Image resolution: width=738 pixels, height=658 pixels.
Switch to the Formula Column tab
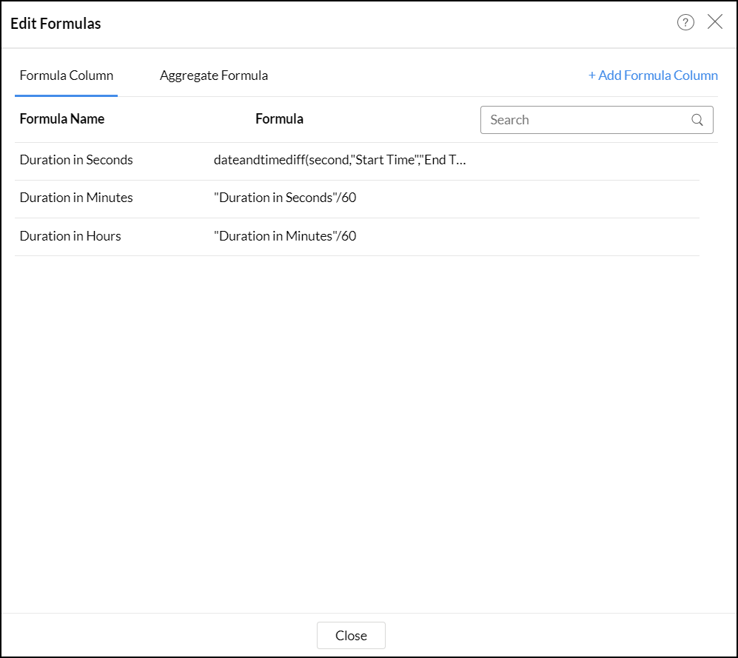tap(67, 75)
